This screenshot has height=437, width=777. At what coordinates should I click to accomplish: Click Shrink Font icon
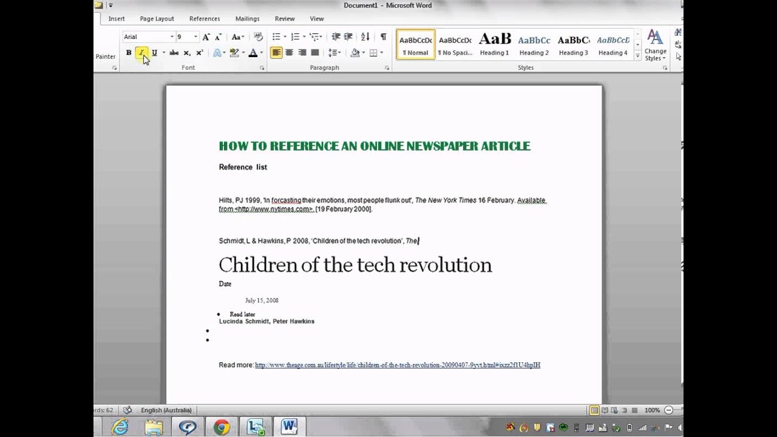tap(219, 36)
